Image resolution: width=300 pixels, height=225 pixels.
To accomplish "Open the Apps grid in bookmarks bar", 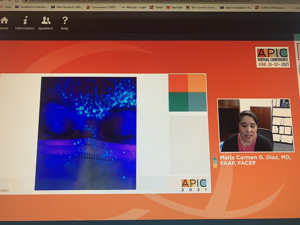I will [6, 7].
